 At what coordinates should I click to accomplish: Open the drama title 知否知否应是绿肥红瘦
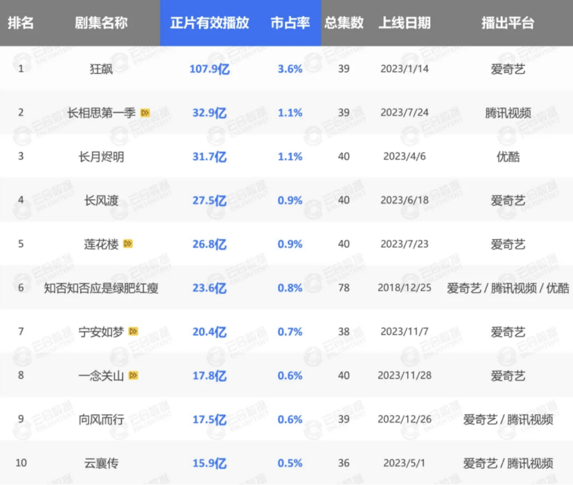tap(101, 288)
